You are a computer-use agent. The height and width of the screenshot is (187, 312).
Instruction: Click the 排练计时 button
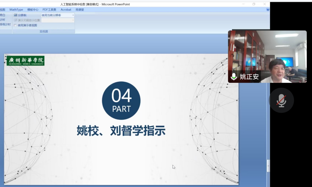[5, 24]
